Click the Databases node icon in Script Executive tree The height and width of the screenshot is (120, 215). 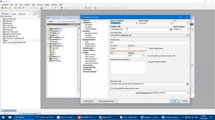(50, 29)
